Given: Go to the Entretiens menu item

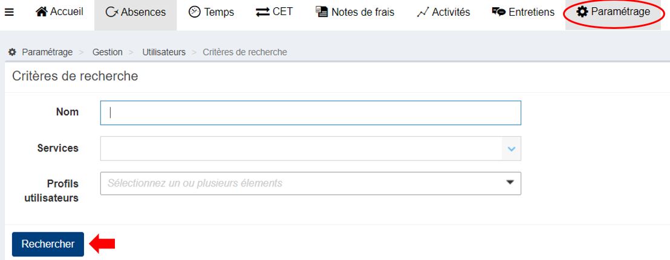Looking at the screenshot, I should tap(522, 12).
